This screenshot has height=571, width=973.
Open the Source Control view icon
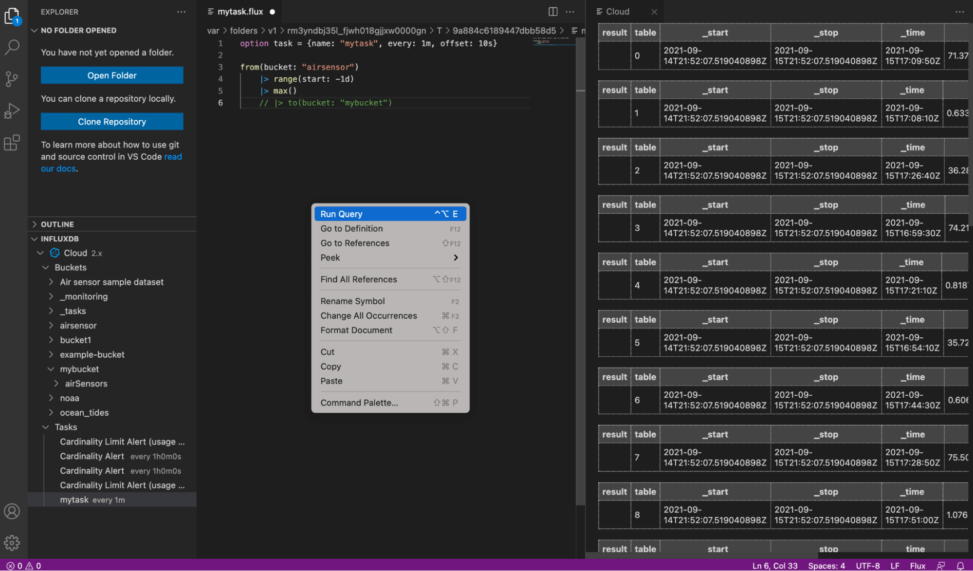[12, 79]
